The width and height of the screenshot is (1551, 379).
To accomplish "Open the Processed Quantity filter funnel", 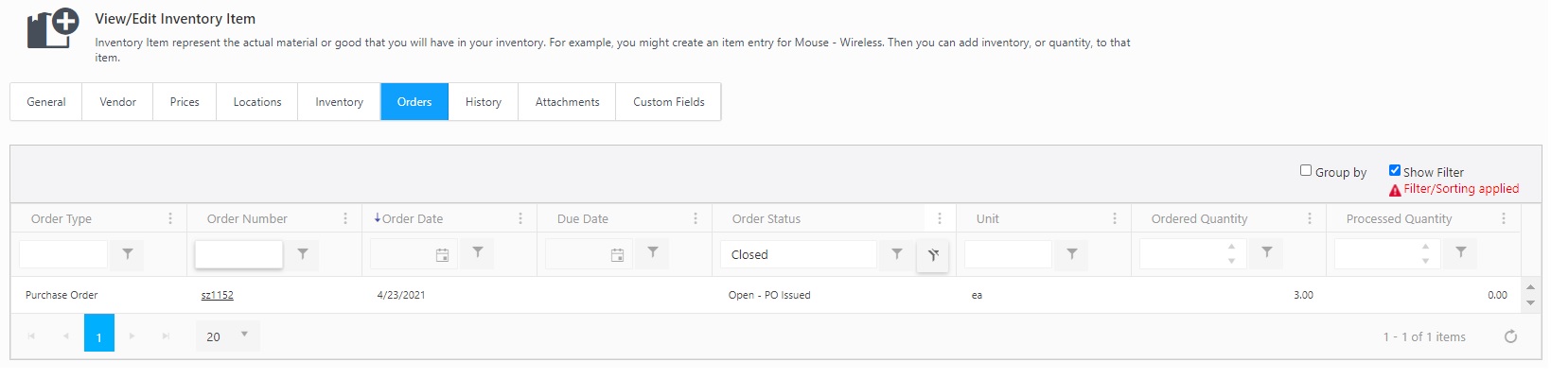I will [x=1461, y=252].
